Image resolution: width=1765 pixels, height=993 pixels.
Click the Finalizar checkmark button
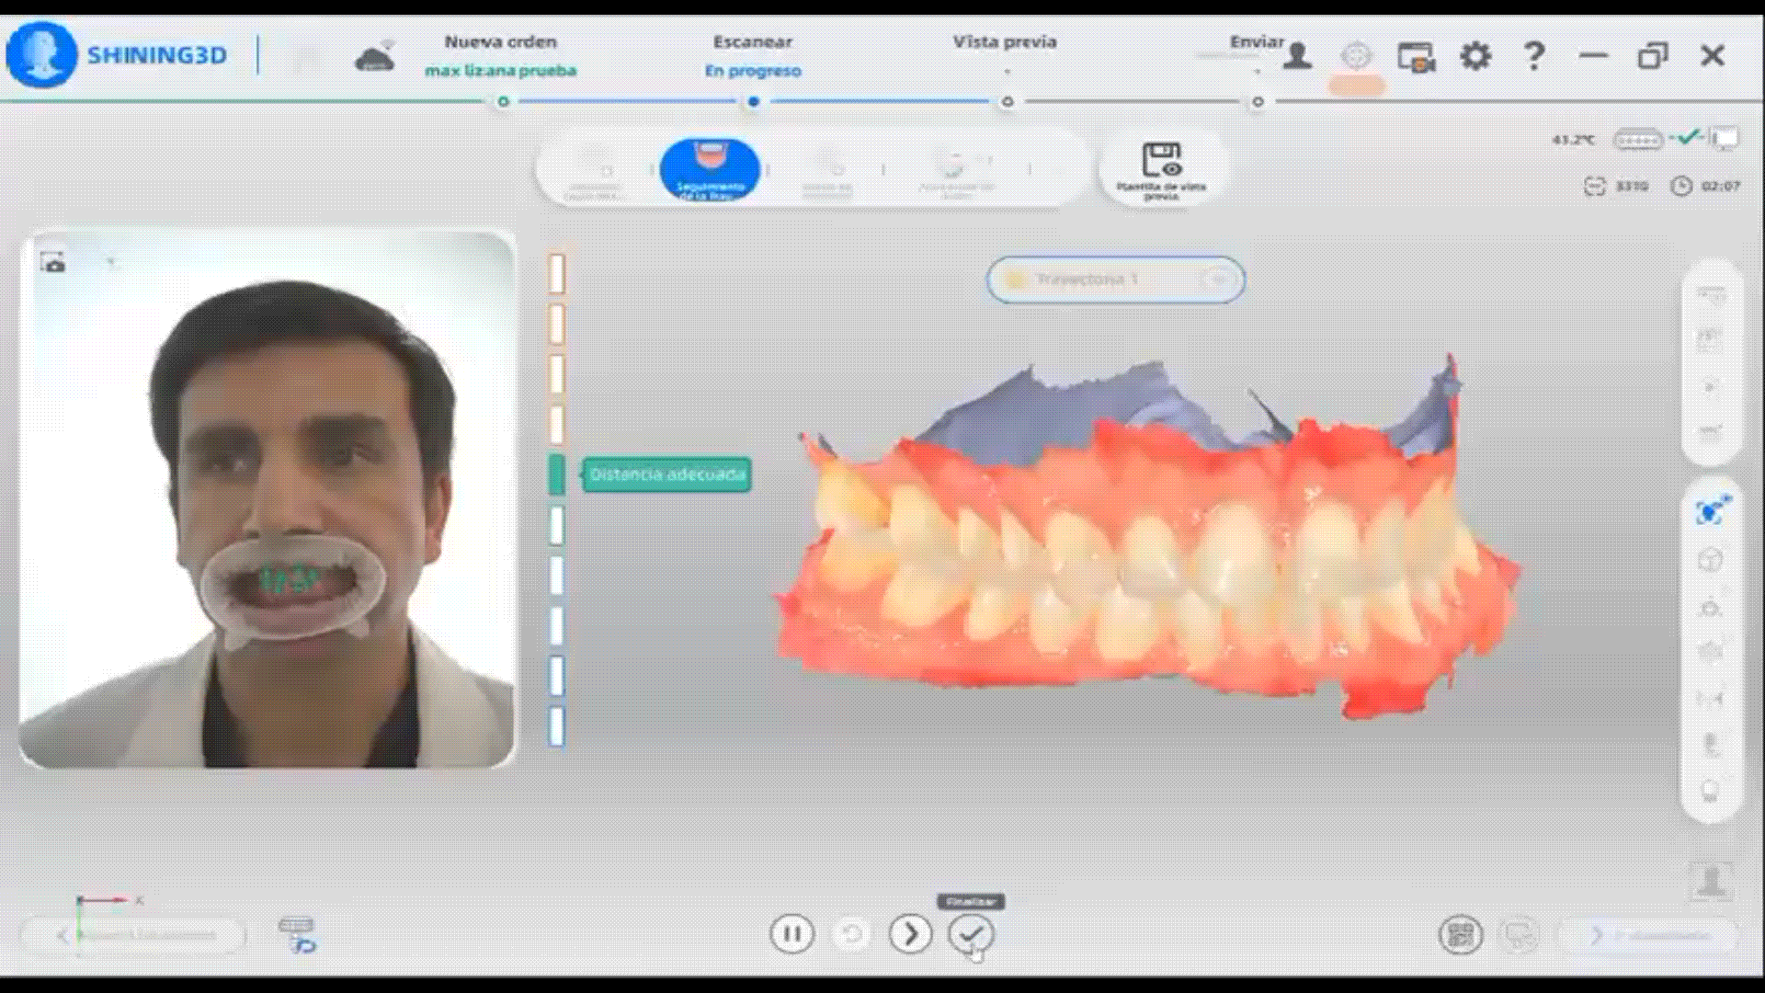pos(971,934)
